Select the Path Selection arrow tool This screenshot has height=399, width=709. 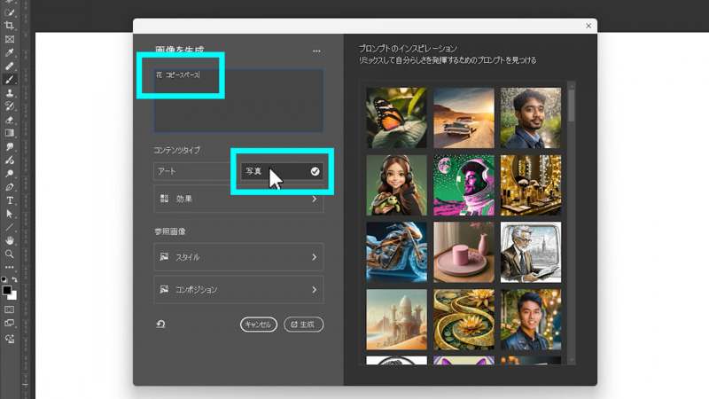click(x=10, y=214)
